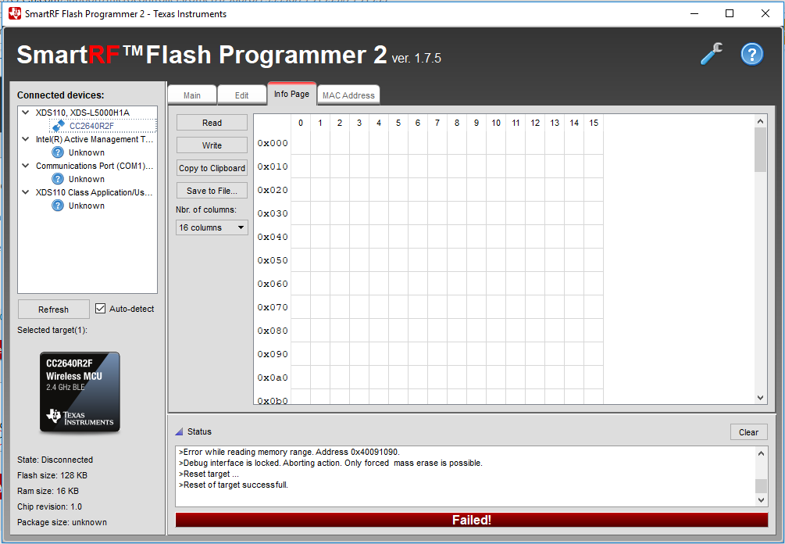The image size is (785, 544).
Task: Click the 0x050 row header
Action: click(273, 260)
